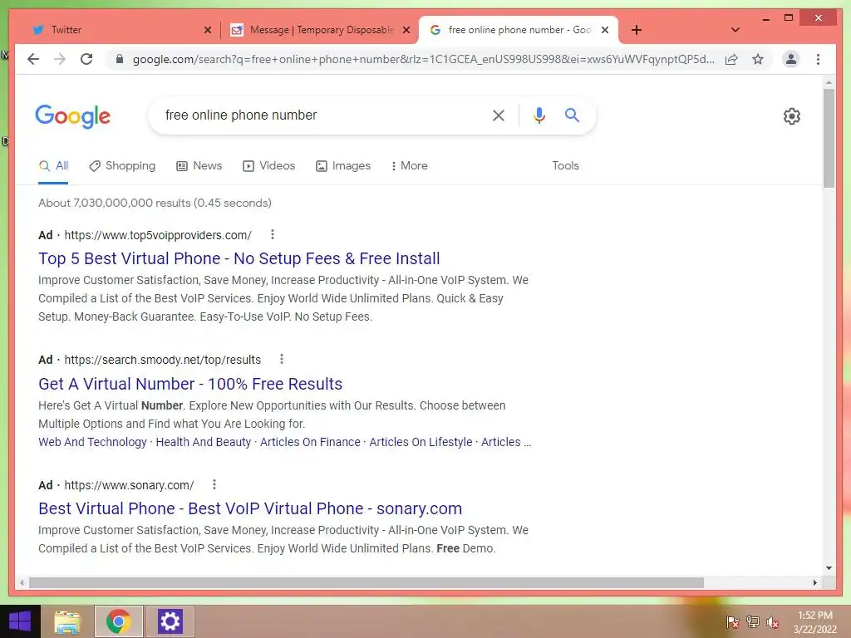Follow the Articles On Finance sitelink

(x=310, y=442)
